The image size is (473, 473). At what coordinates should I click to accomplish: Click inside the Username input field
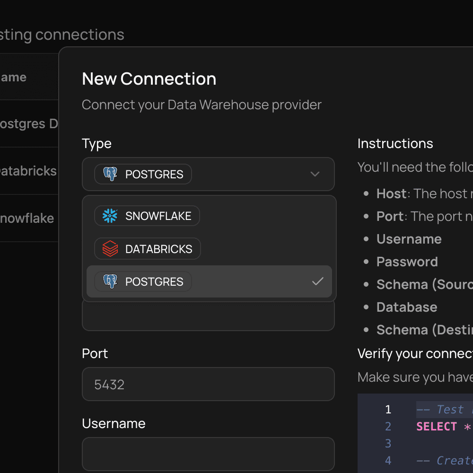click(x=208, y=454)
